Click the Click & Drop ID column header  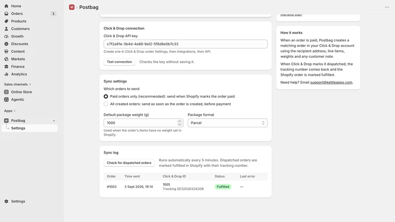pyautogui.click(x=174, y=177)
